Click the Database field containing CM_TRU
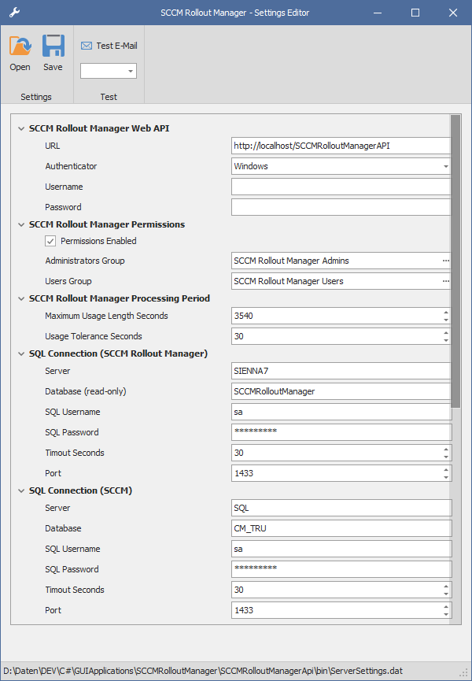 [x=341, y=528]
